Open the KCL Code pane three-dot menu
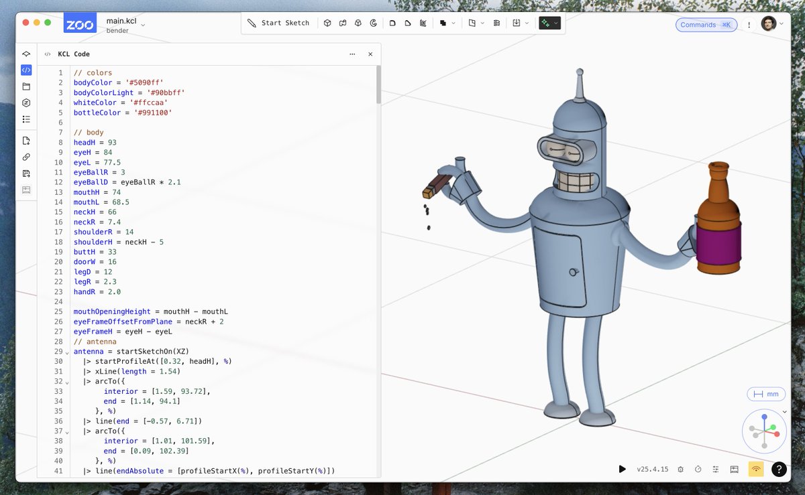This screenshot has height=495, width=805. tap(352, 54)
